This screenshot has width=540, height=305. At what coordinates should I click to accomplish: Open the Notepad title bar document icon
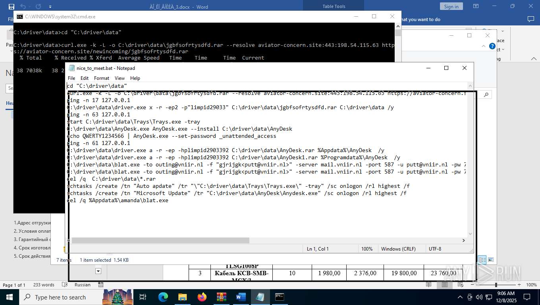tap(71, 68)
